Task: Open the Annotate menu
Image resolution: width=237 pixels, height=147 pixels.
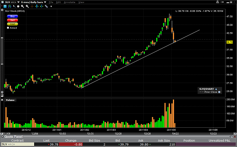Action: [x=69, y=2]
